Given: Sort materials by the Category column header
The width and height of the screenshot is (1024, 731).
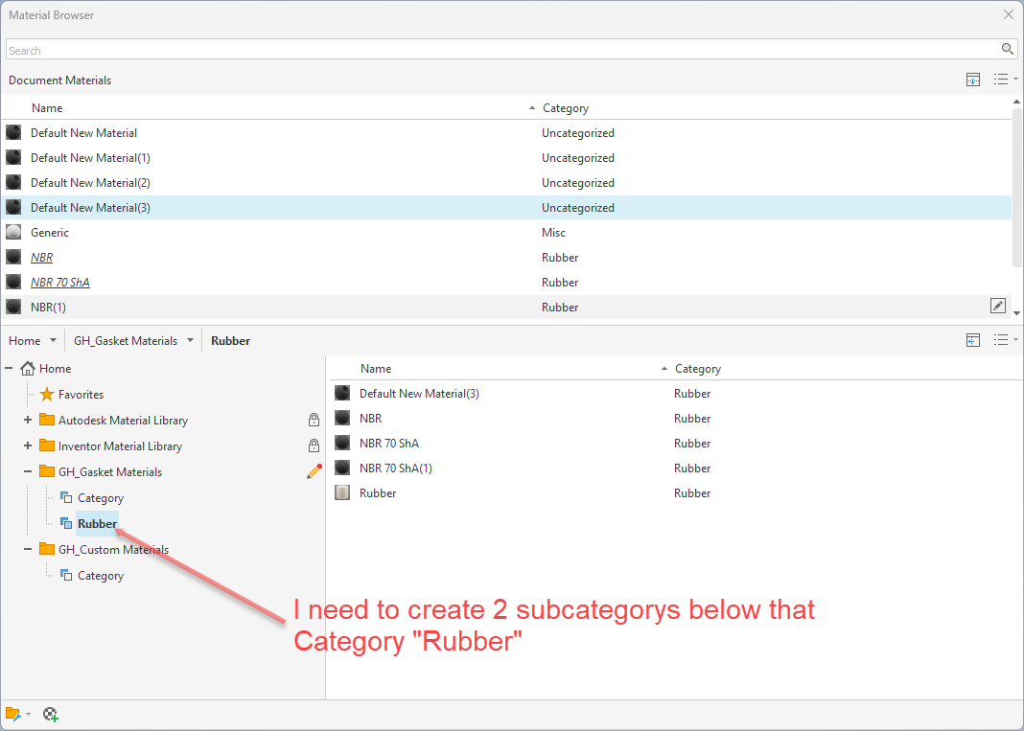Looking at the screenshot, I should [x=565, y=107].
